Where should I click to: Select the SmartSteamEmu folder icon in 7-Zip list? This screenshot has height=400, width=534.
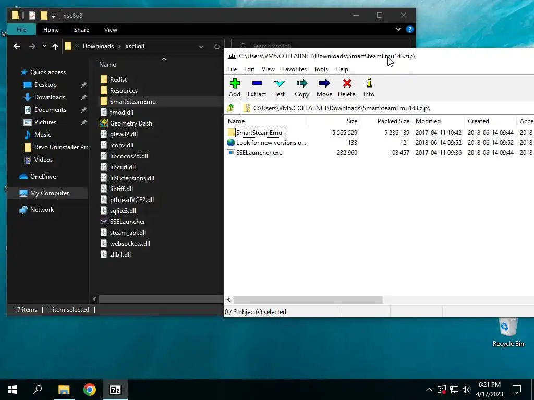(x=231, y=133)
